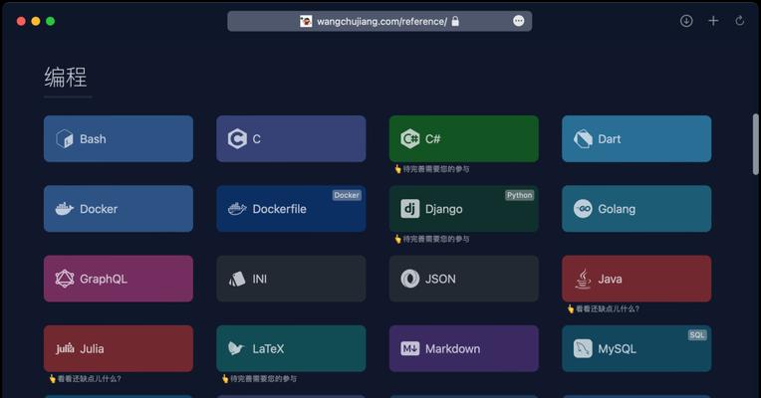The width and height of the screenshot is (761, 398).
Task: Click the Julia logo icon
Action: (65, 348)
